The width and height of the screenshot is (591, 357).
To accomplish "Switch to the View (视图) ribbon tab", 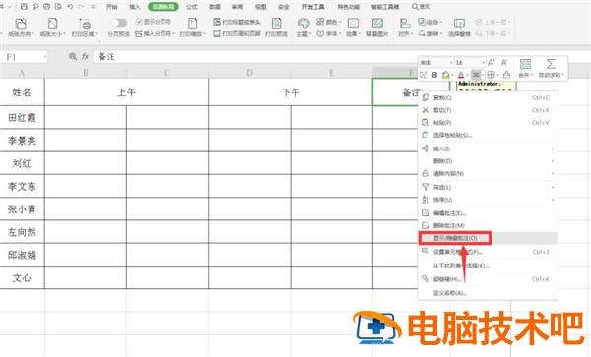I will (x=260, y=7).
